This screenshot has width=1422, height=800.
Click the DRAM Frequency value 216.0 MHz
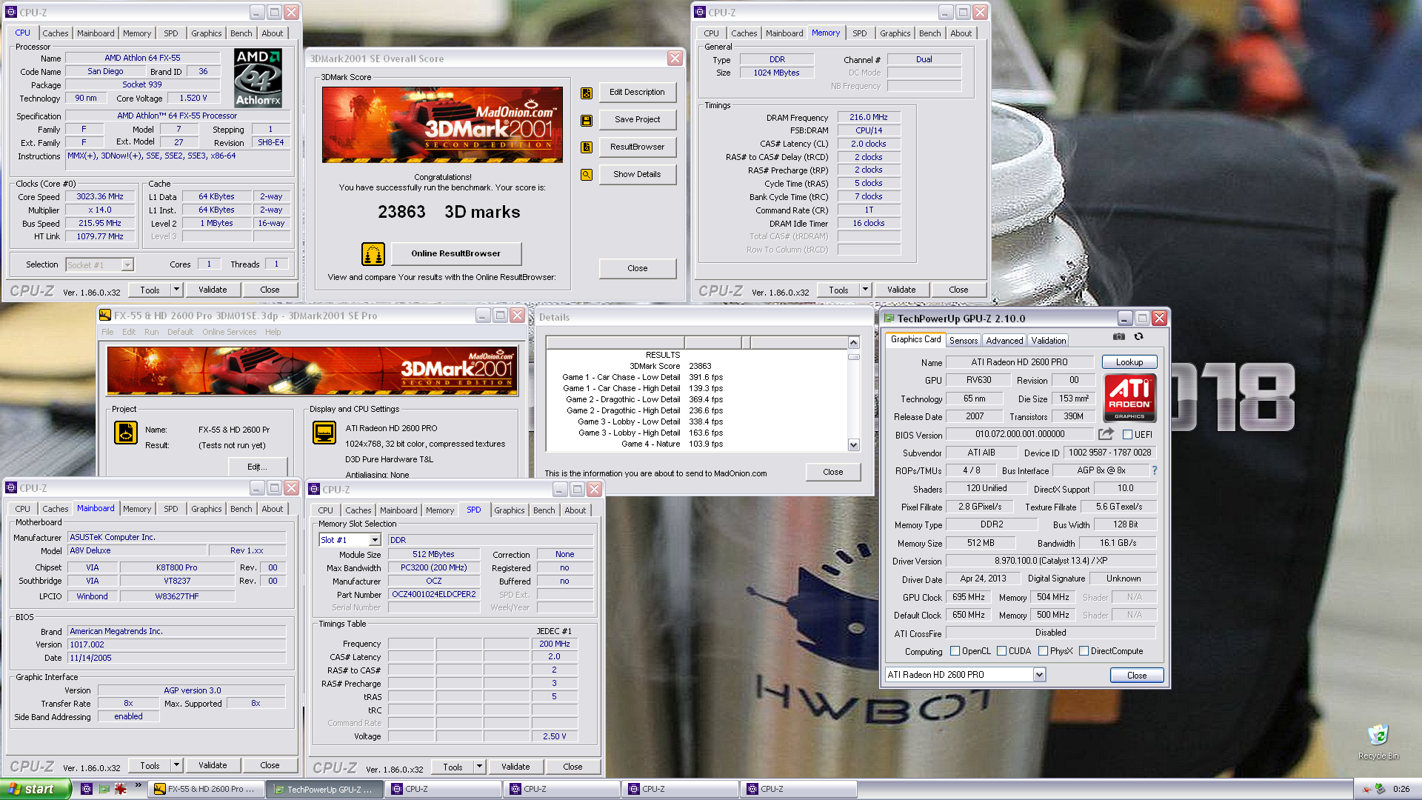pyautogui.click(x=869, y=117)
